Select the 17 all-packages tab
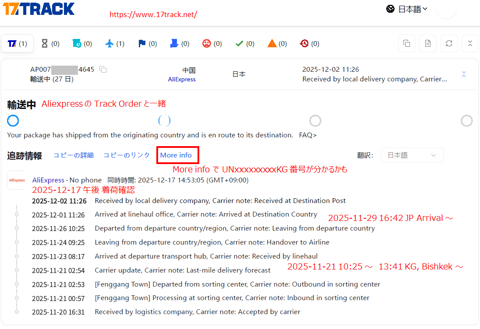Image resolution: width=480 pixels, height=329 pixels. click(18, 44)
